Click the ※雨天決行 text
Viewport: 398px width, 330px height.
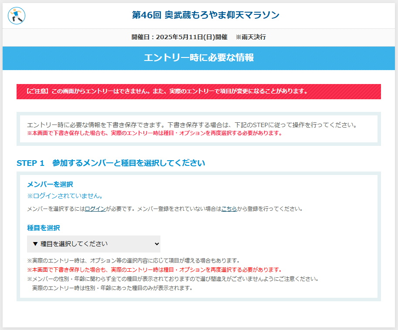pos(251,37)
